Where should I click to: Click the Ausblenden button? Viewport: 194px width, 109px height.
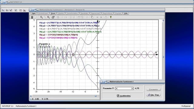[124, 96]
